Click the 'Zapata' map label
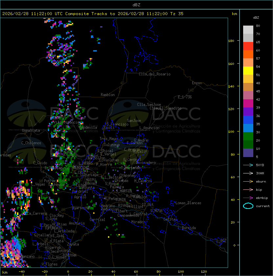The image size is (273, 276). pyautogui.click(x=73, y=244)
